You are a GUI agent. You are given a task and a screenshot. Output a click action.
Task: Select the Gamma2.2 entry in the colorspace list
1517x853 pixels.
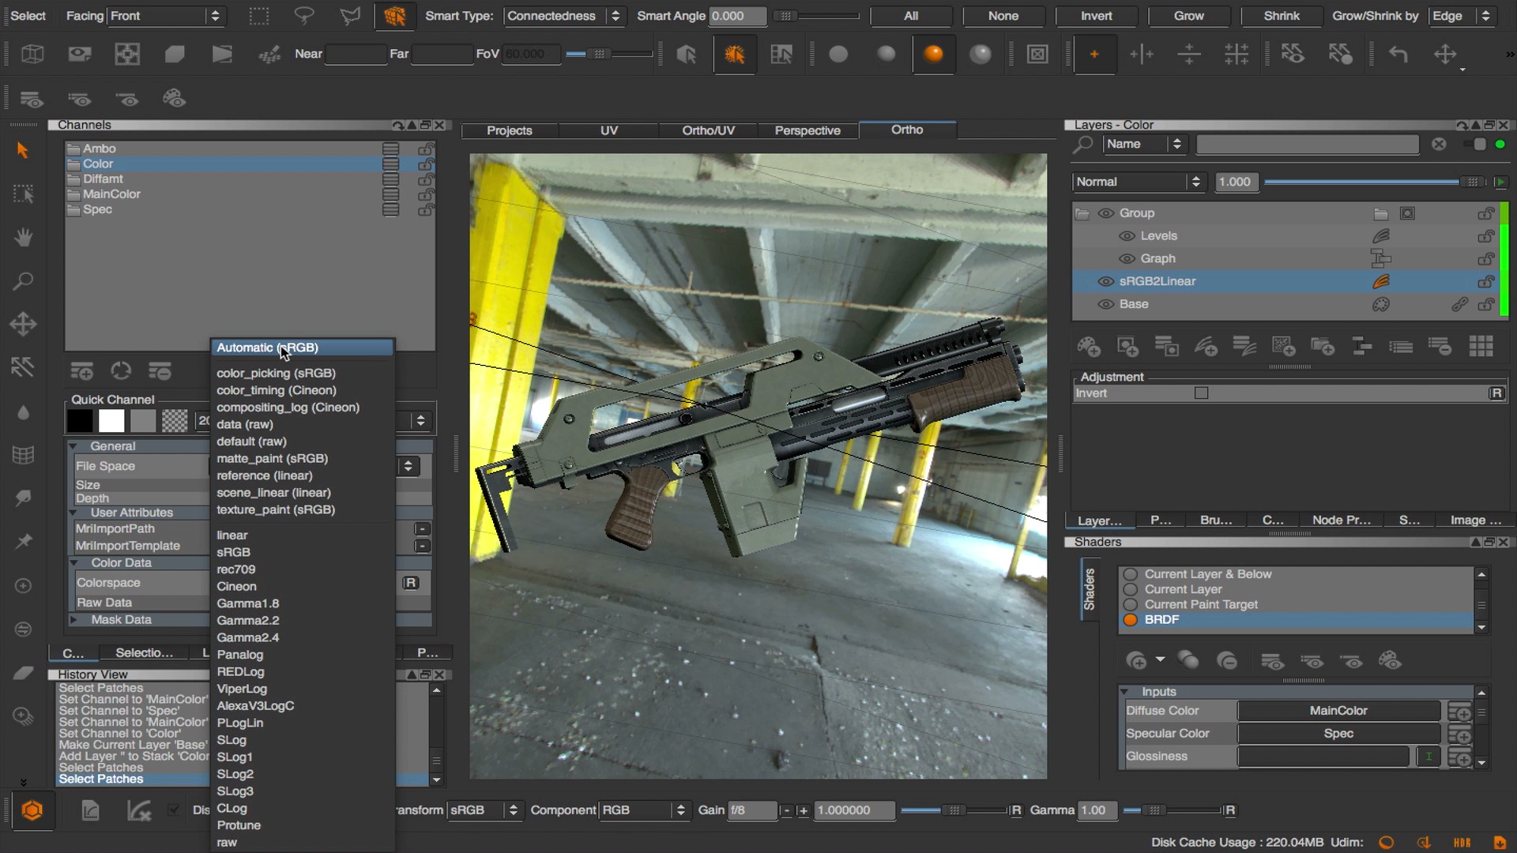pyautogui.click(x=248, y=620)
